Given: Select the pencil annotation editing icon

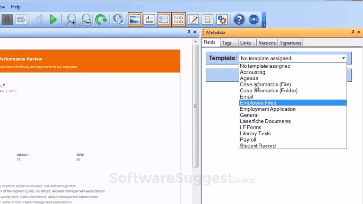Looking at the screenshot, I should pyautogui.click(x=193, y=19).
